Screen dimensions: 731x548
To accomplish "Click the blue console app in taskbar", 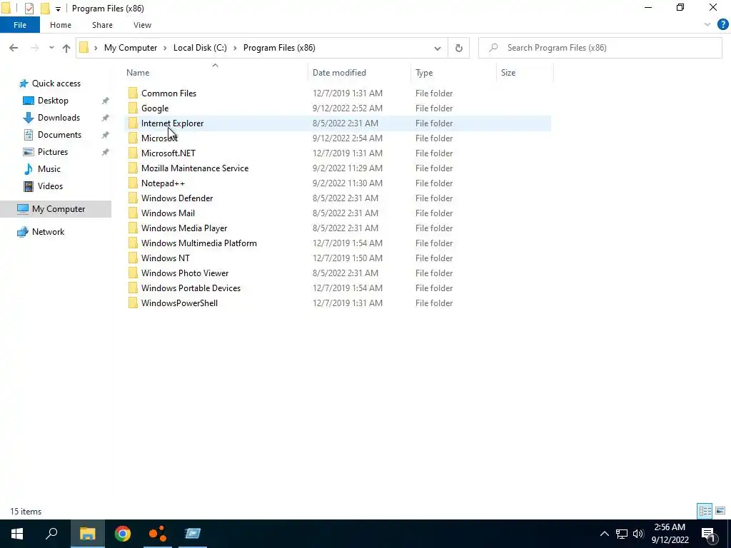I will 192,534.
